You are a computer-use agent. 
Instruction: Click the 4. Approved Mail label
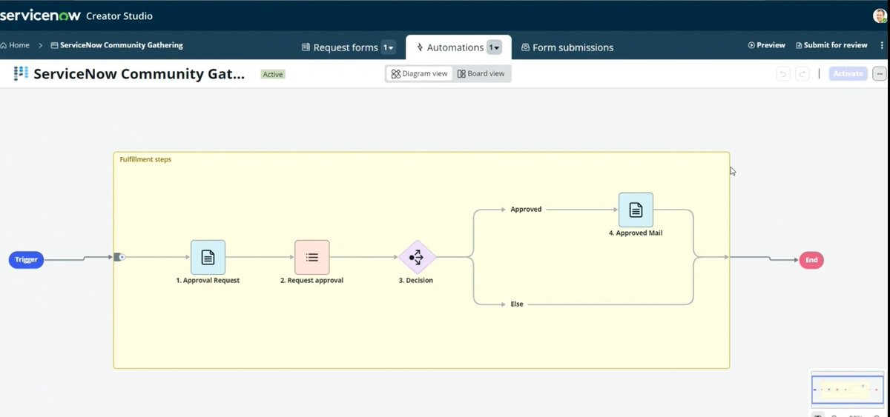pos(636,233)
